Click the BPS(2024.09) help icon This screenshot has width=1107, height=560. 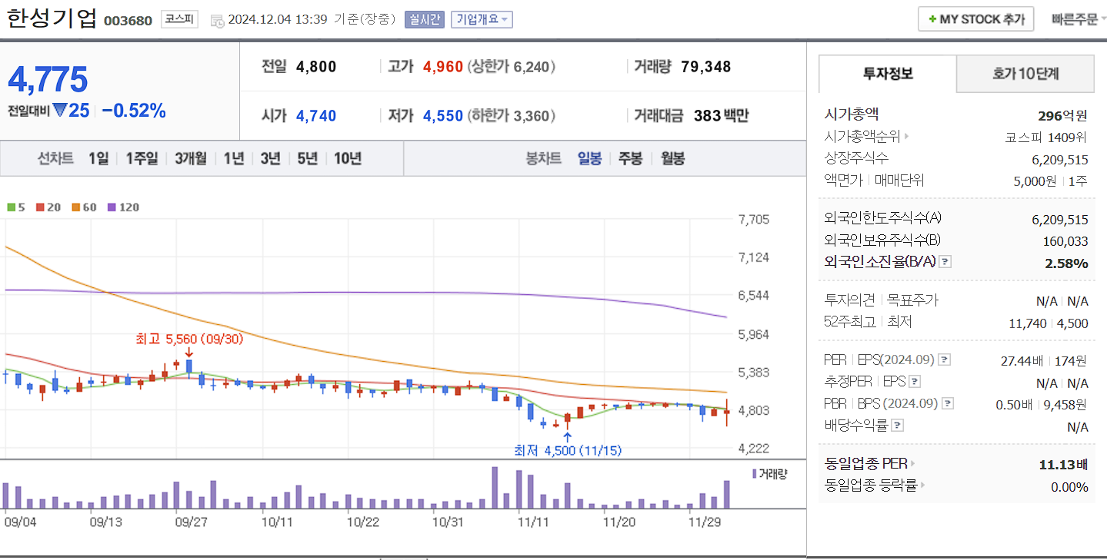pyautogui.click(x=949, y=403)
